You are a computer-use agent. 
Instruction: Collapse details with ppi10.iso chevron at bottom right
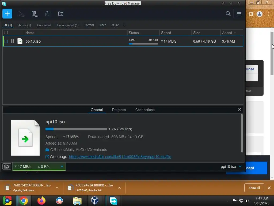coord(240,166)
